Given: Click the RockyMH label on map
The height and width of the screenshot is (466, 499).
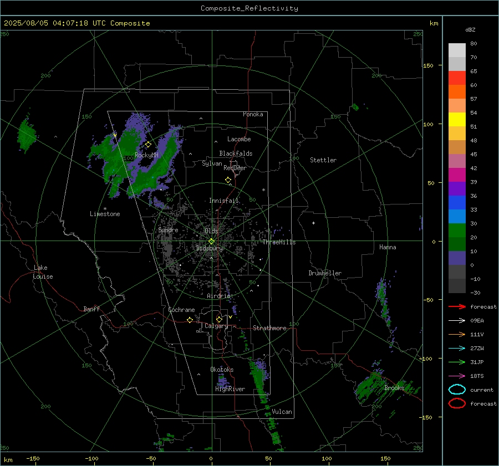Looking at the screenshot, I should (147, 155).
